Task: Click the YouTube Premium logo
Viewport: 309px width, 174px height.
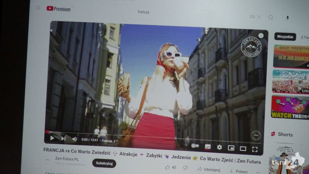Action: tap(59, 9)
